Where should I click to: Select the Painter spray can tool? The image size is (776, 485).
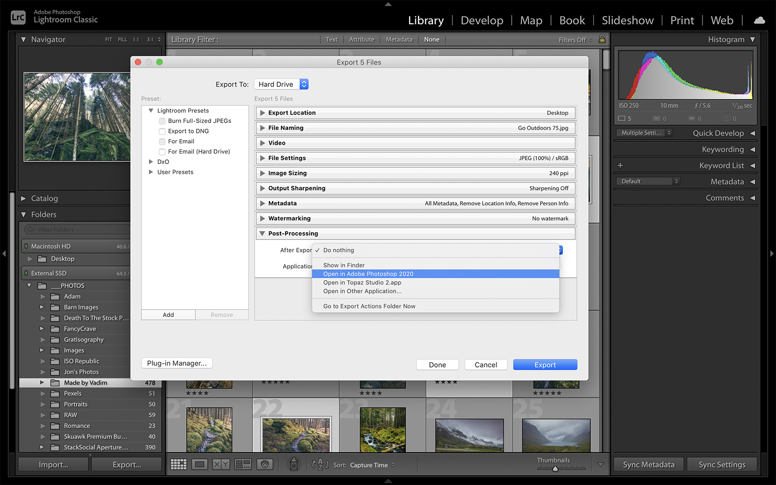tap(294, 464)
